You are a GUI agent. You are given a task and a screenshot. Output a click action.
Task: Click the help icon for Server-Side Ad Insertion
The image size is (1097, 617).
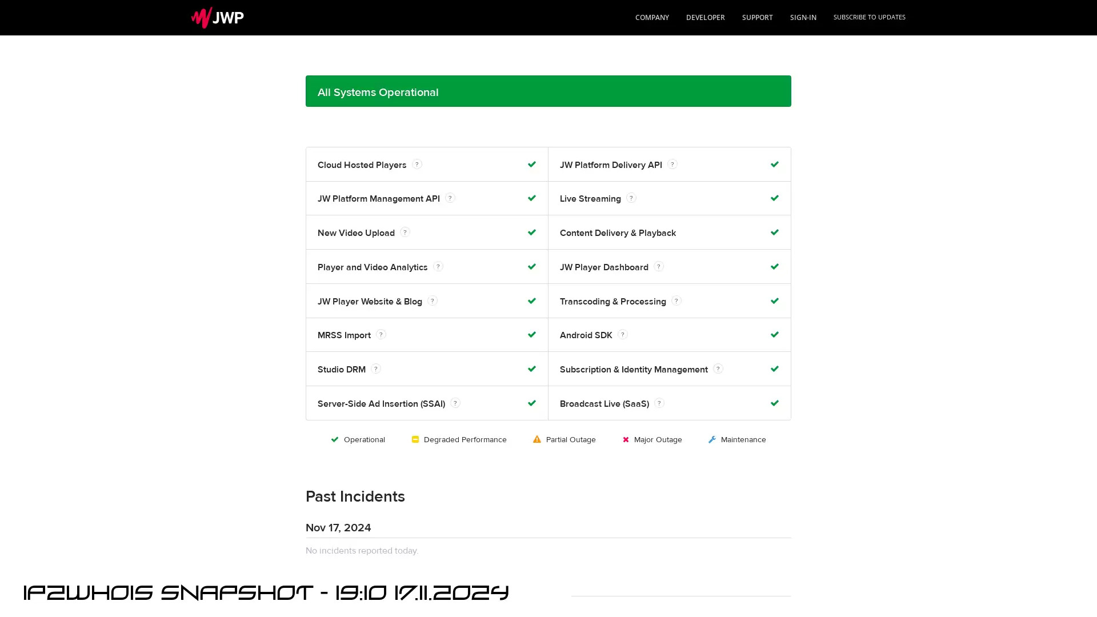click(455, 403)
